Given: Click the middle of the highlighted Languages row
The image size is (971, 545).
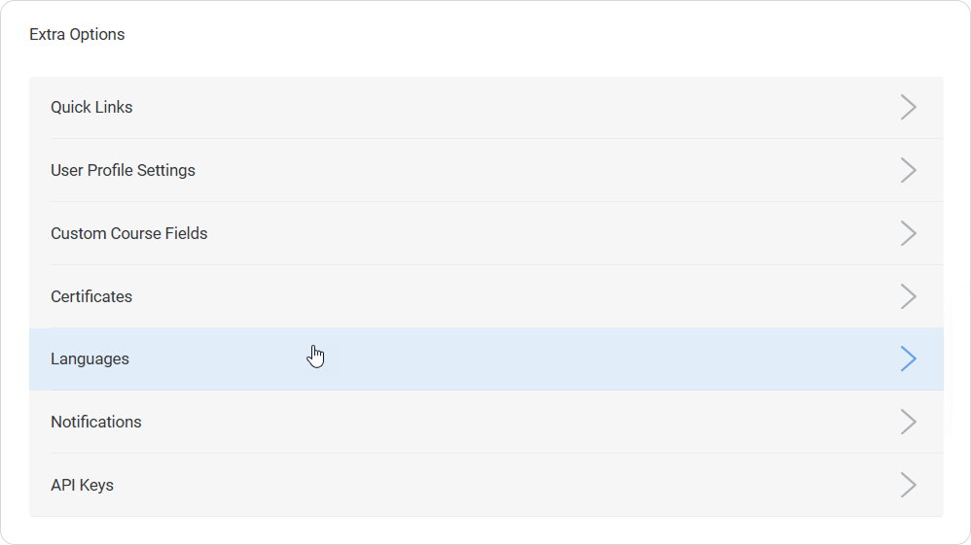Looking at the screenshot, I should 486,358.
